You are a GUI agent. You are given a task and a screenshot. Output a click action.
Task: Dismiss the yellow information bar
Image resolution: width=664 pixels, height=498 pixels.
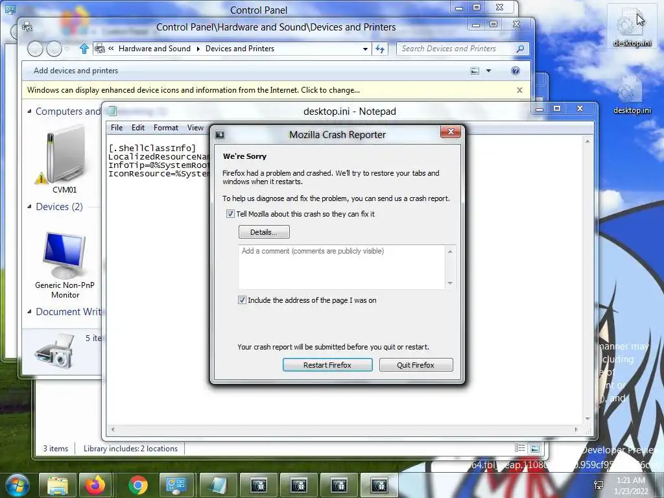point(519,90)
